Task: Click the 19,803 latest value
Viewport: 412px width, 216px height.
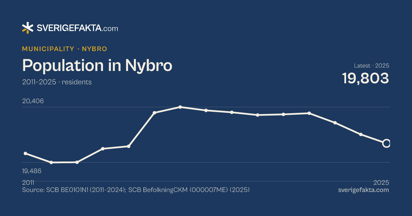Action: (366, 78)
